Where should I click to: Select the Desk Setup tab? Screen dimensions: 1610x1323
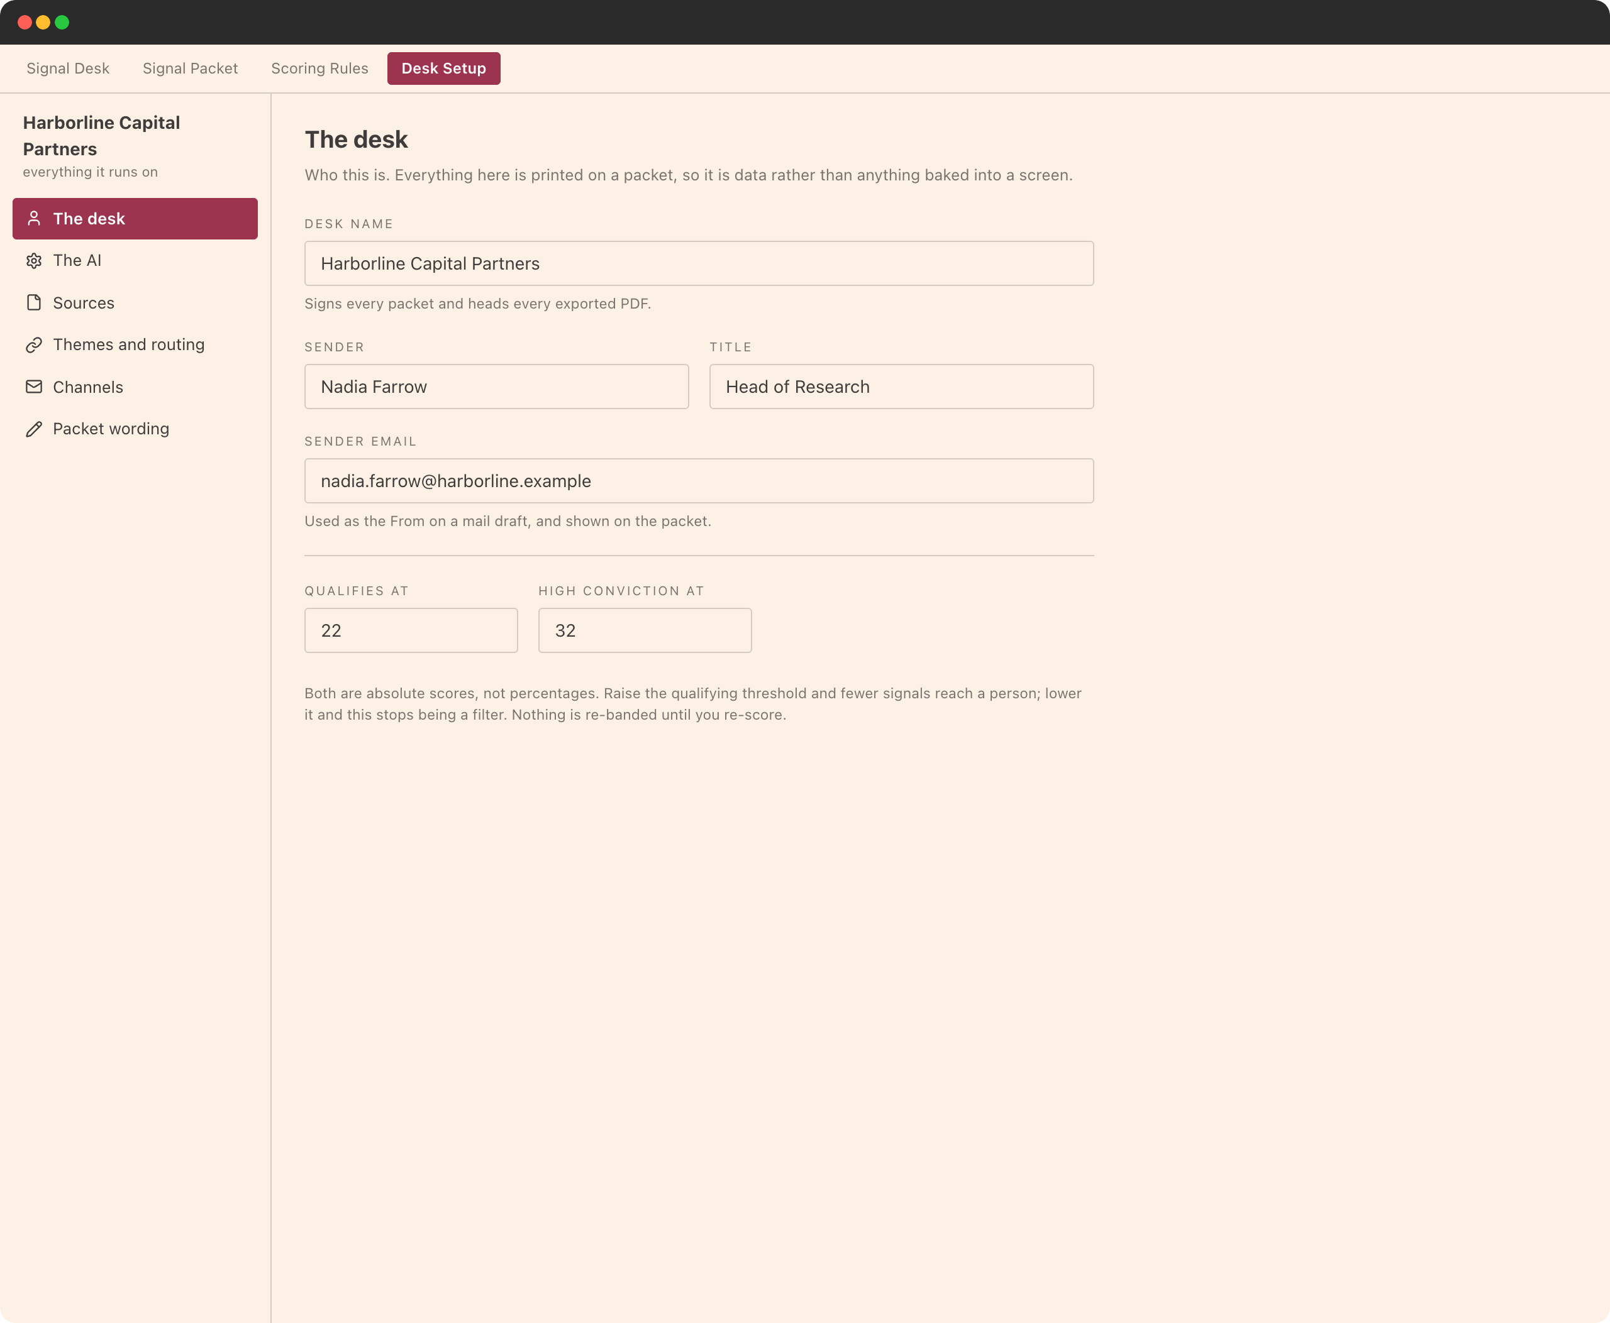click(444, 69)
